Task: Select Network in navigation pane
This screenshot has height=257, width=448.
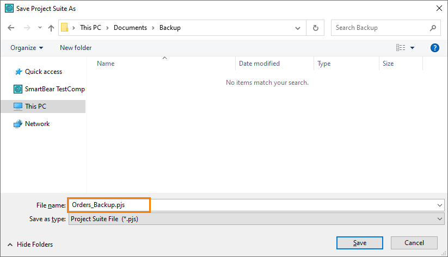Action: pyautogui.click(x=37, y=124)
